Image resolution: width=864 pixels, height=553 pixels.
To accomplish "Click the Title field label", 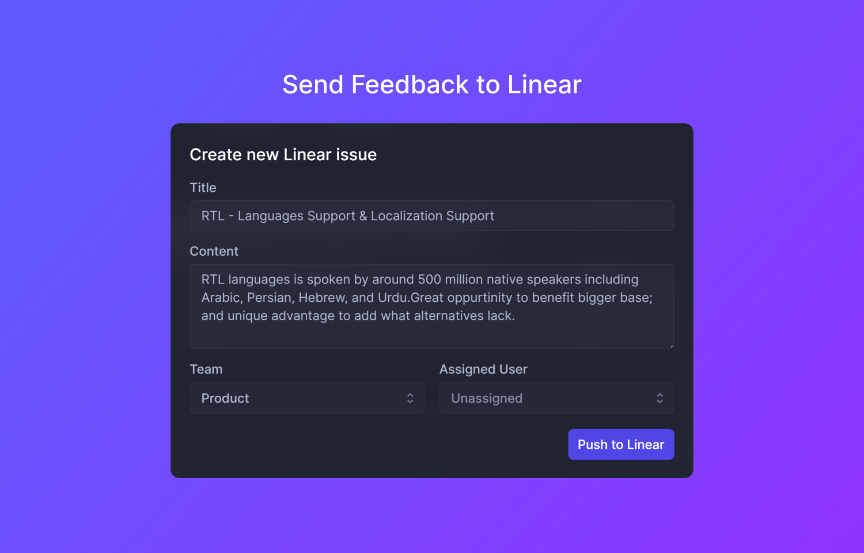I will (x=203, y=188).
